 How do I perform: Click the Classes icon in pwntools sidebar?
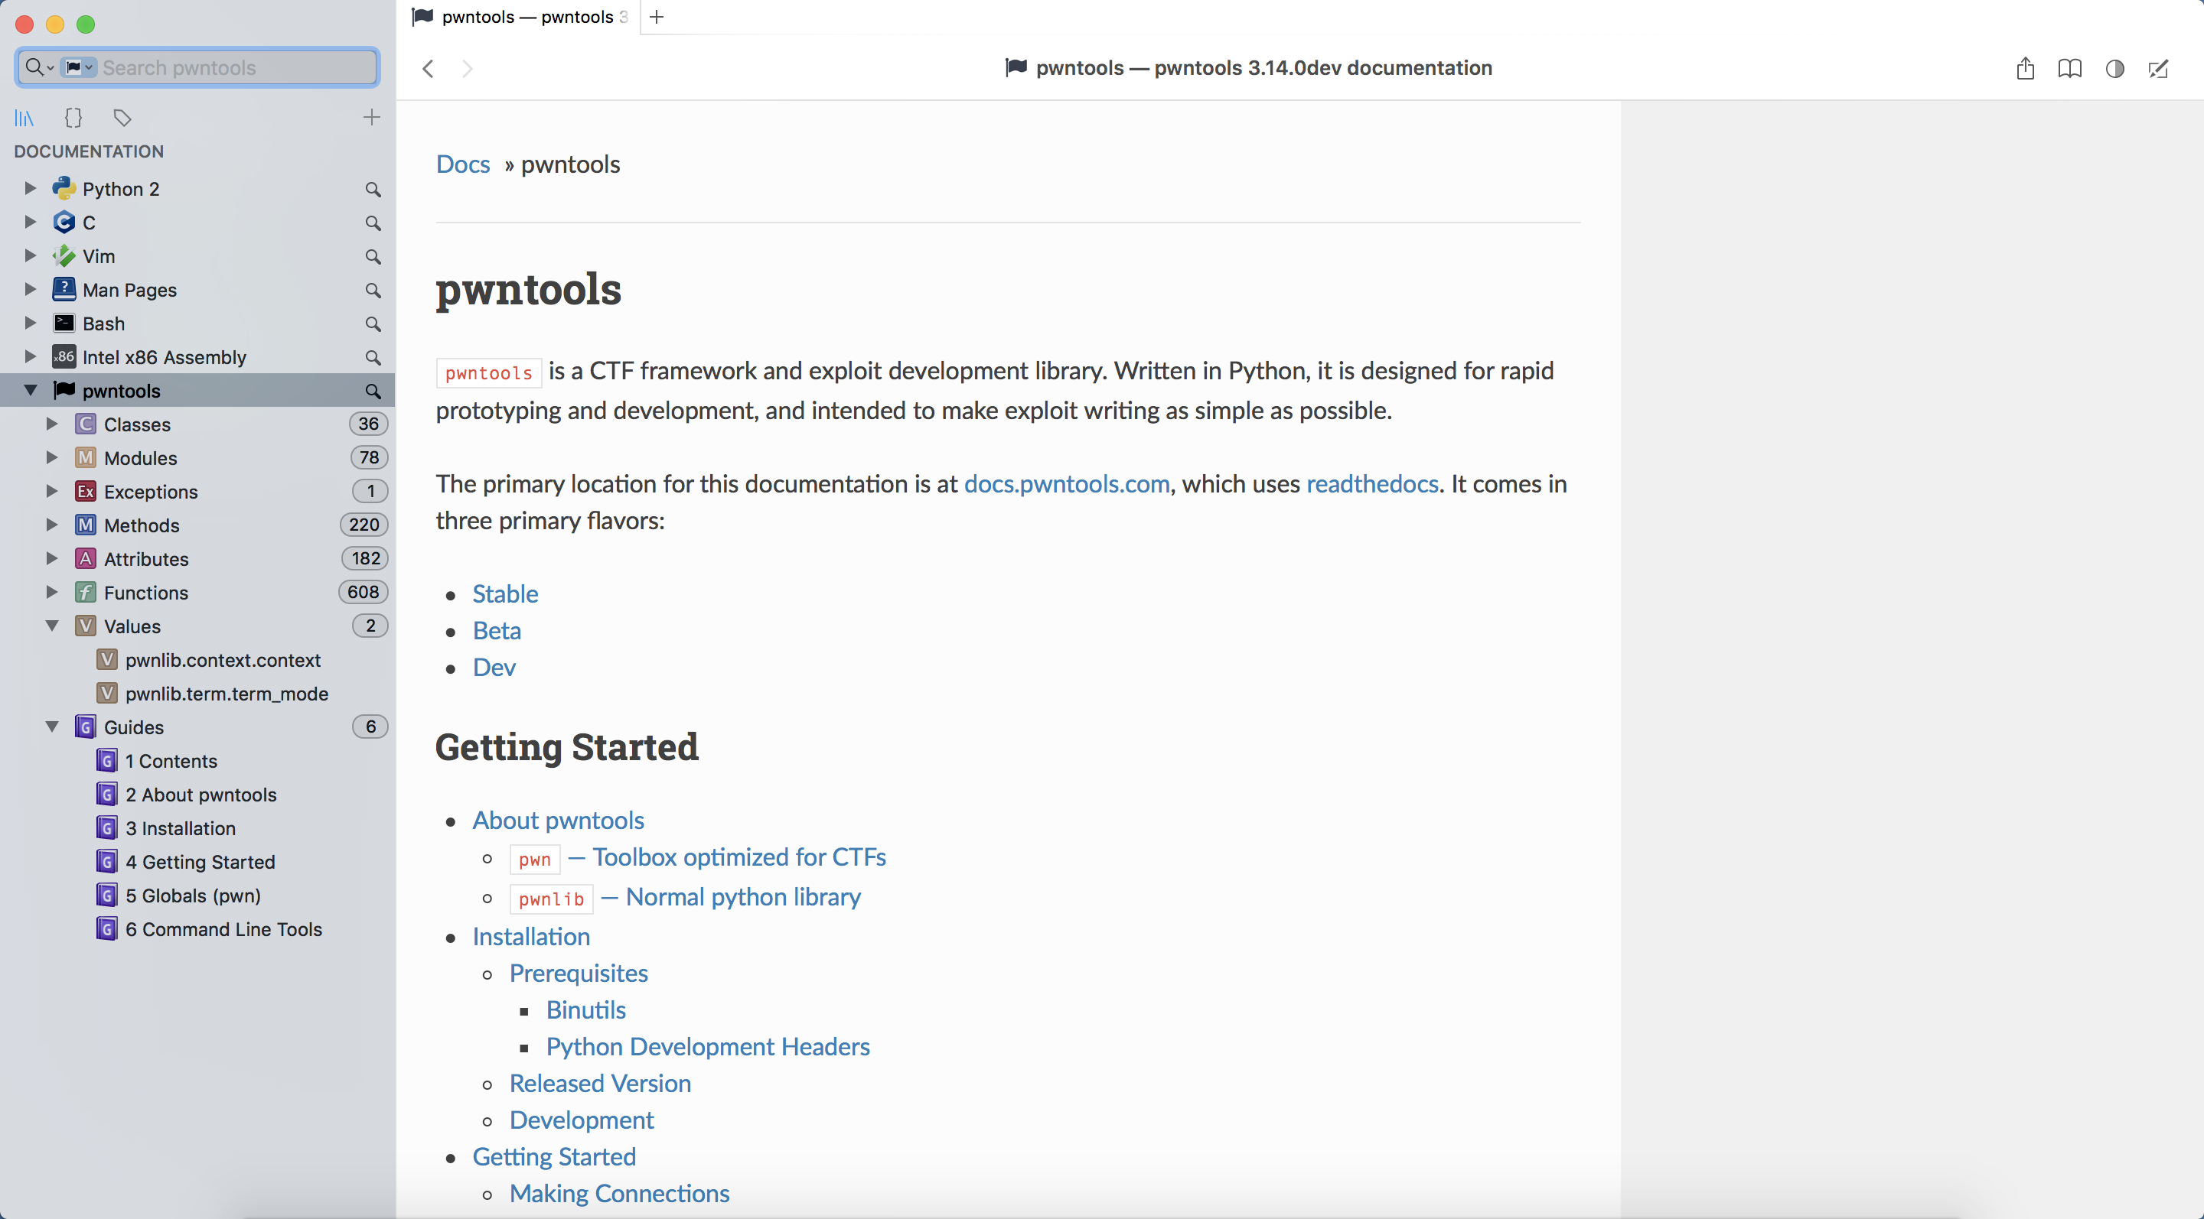84,424
